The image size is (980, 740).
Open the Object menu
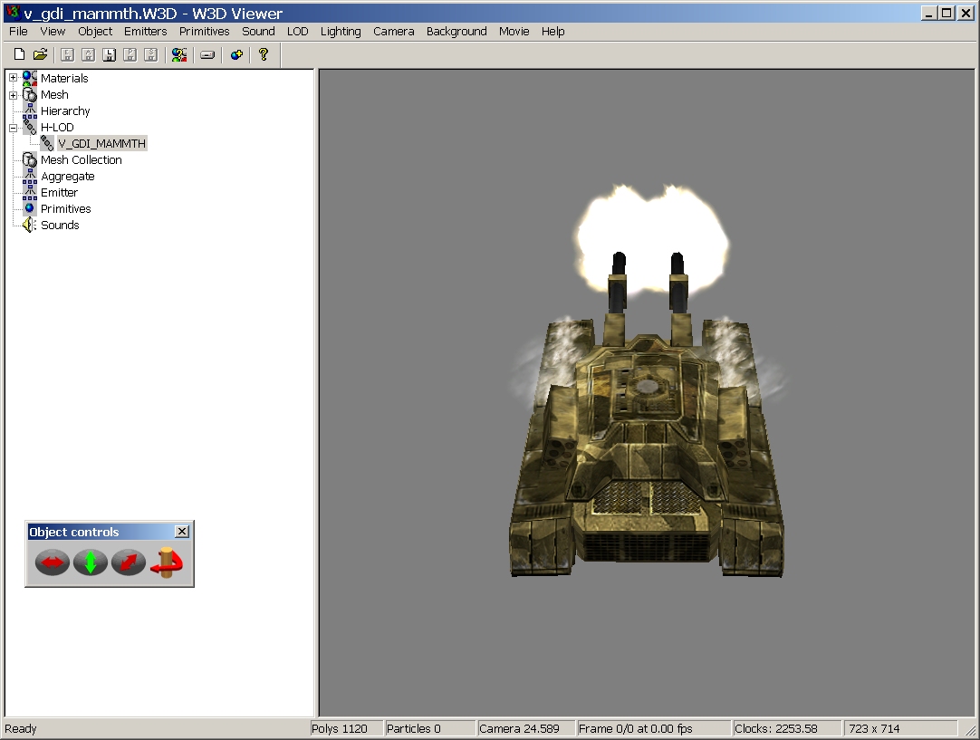[x=95, y=32]
